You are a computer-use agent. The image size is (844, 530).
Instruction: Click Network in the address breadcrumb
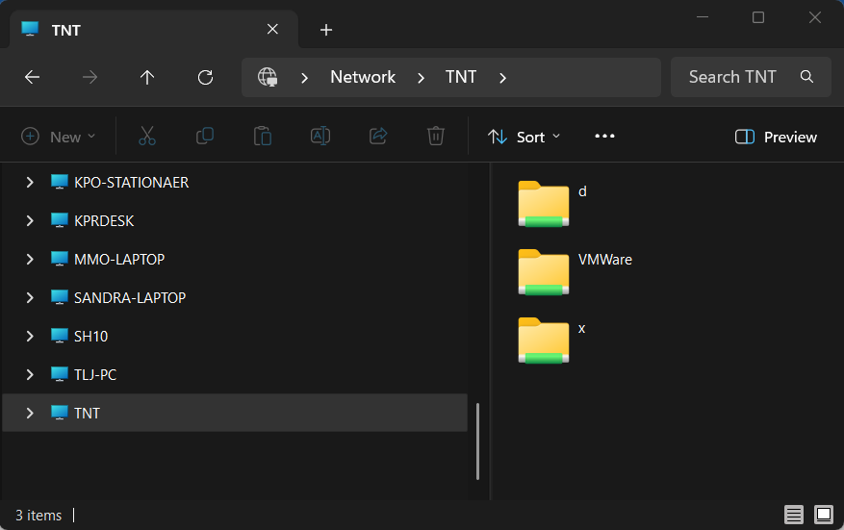(x=363, y=77)
